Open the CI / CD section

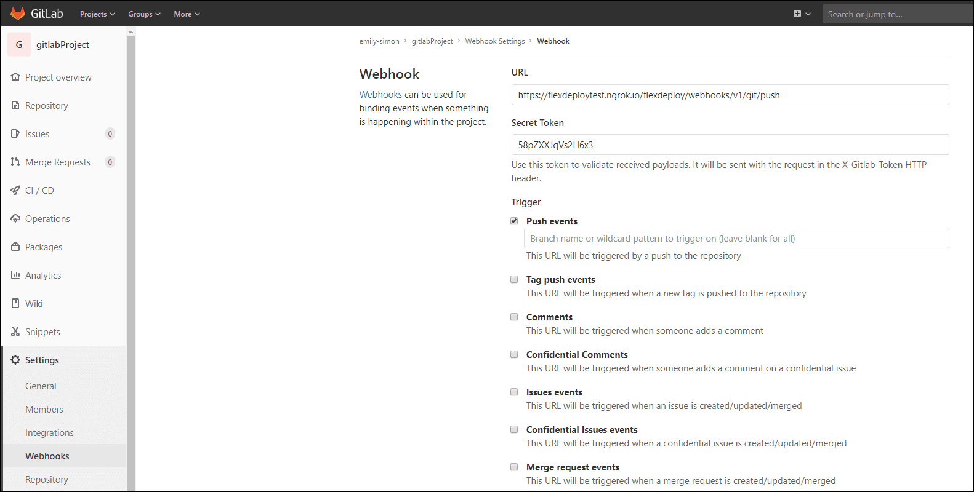click(39, 190)
